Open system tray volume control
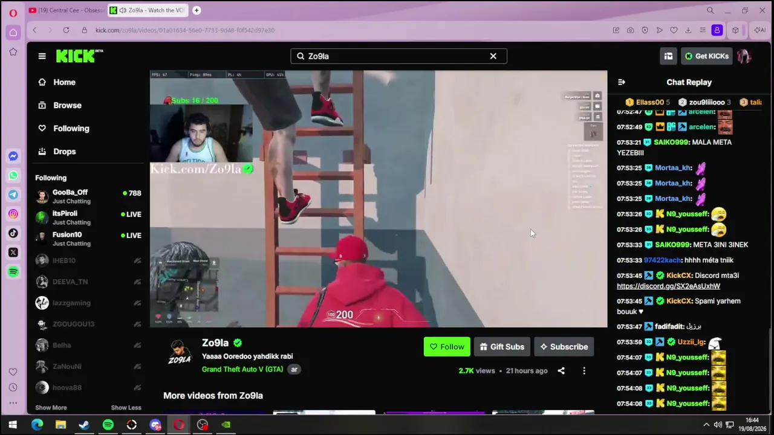774x435 pixels. click(x=718, y=425)
